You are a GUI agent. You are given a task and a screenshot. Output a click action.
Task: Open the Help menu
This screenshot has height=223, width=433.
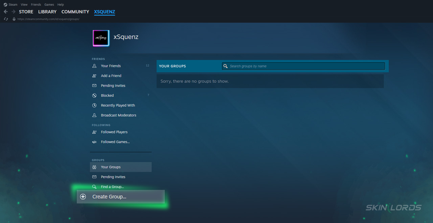(61, 5)
